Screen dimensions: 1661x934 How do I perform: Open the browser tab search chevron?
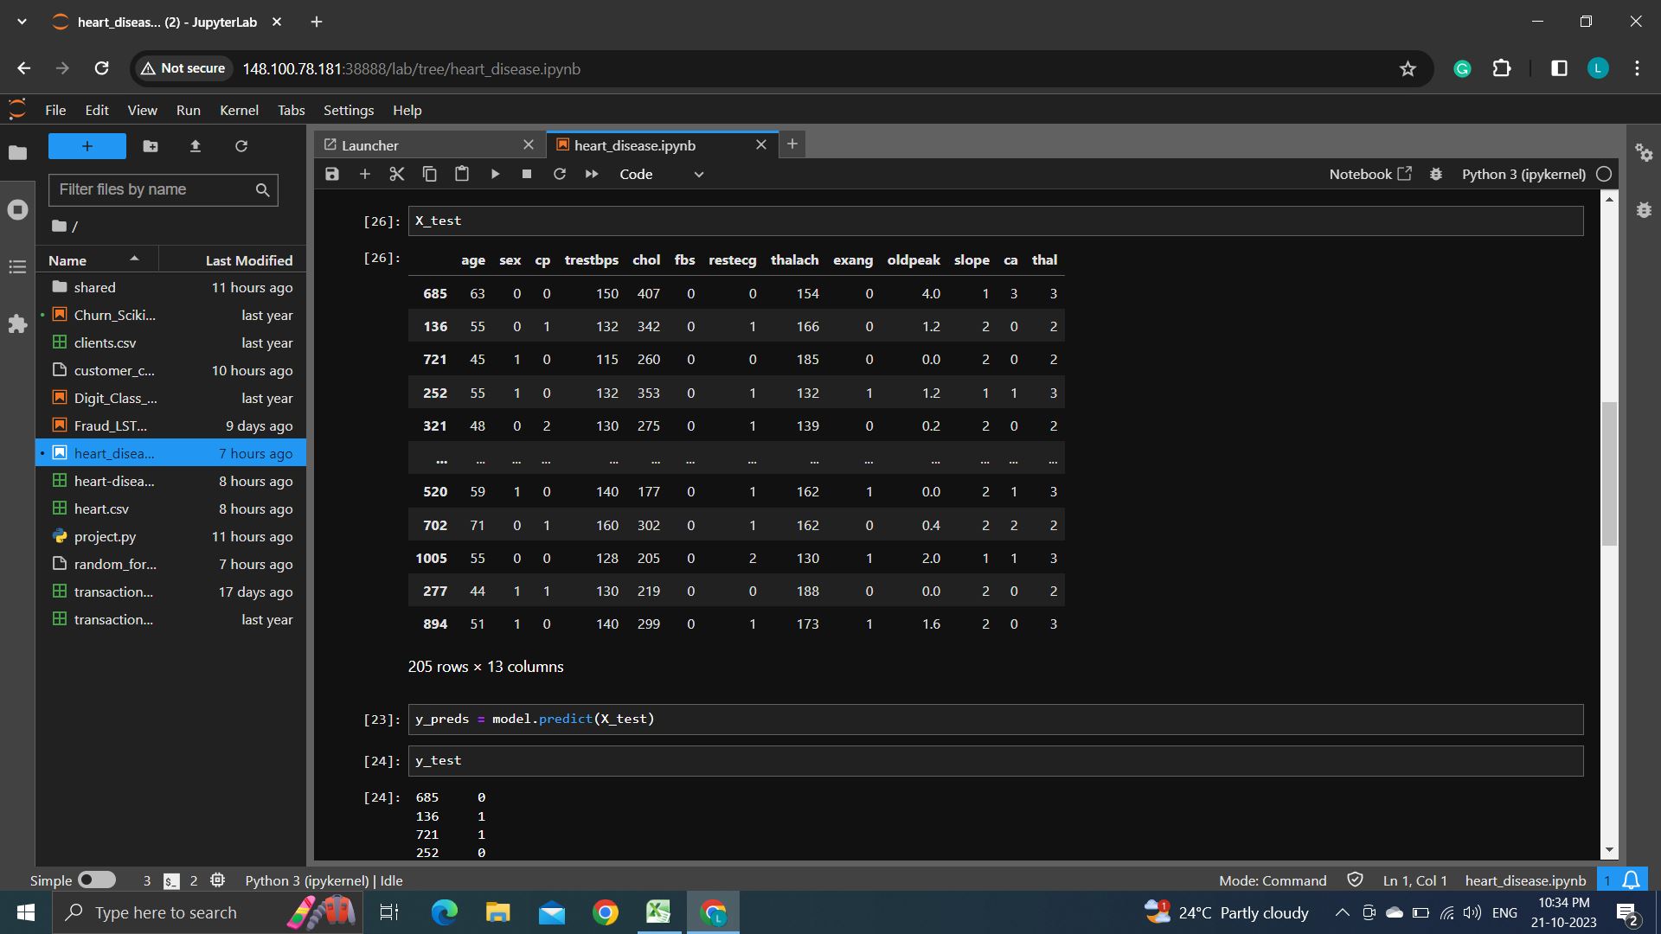click(22, 22)
